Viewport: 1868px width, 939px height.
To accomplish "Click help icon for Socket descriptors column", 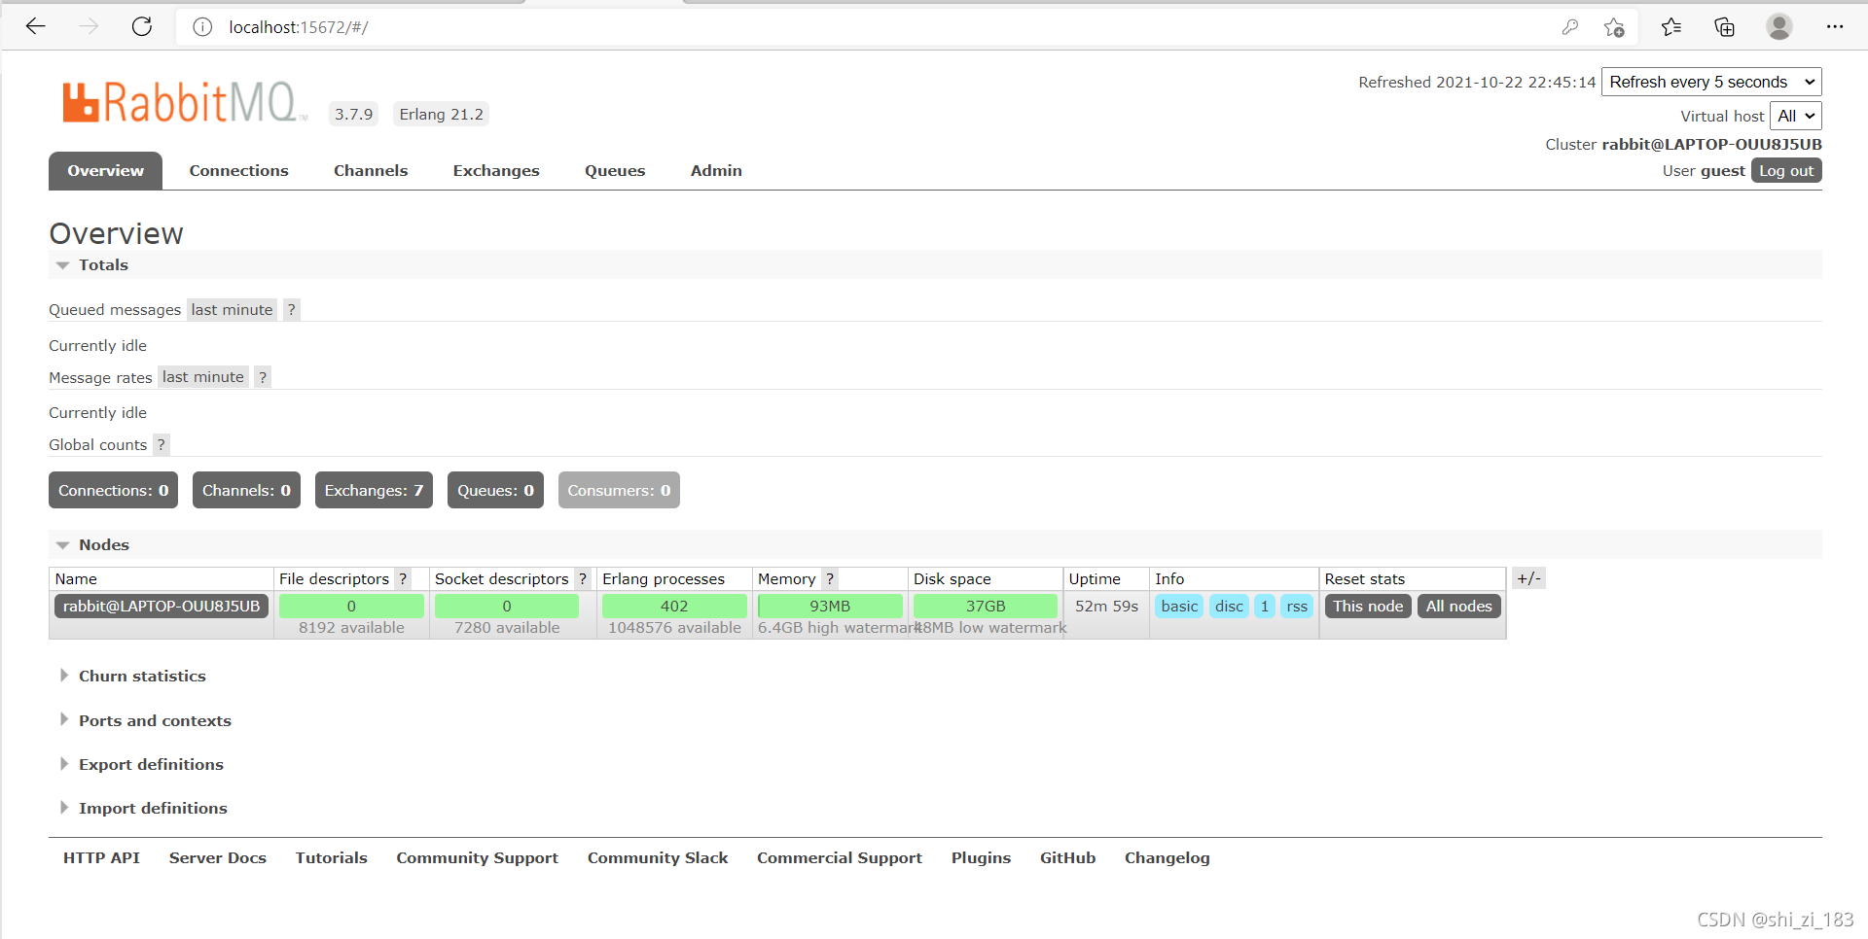I will coord(583,578).
